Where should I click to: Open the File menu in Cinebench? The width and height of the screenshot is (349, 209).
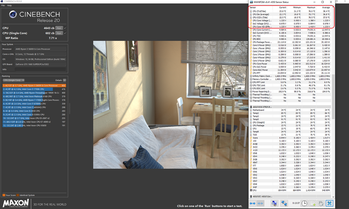tap(3, 5)
